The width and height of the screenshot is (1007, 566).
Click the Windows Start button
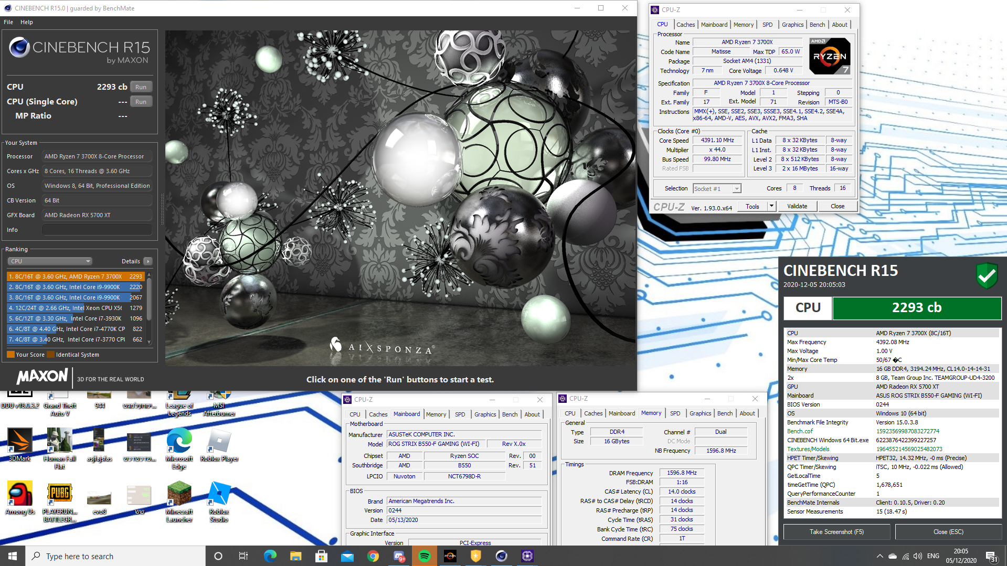coord(13,556)
